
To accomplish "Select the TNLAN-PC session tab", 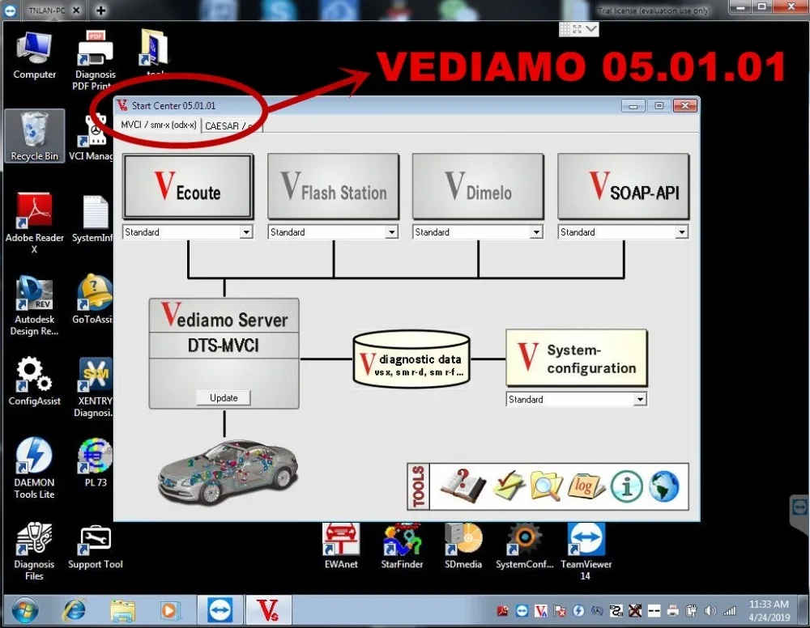I will point(46,11).
